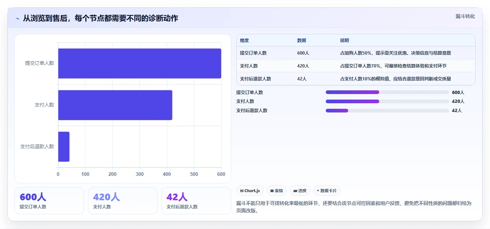Click the 支付人数 progress bar
The height and width of the screenshot is (229, 490).
tap(387, 101)
